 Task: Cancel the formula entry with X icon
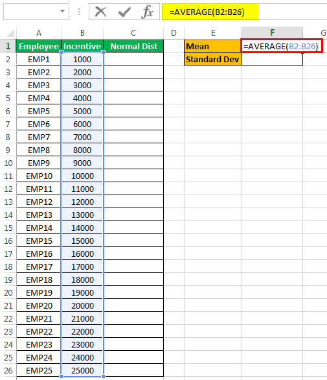click(100, 12)
